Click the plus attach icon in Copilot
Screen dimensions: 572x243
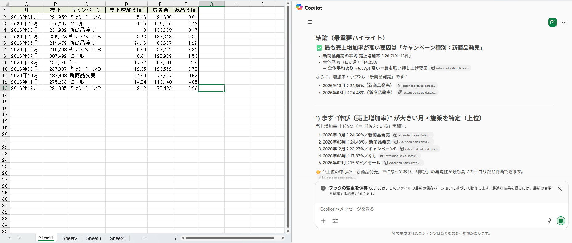tap(323, 220)
